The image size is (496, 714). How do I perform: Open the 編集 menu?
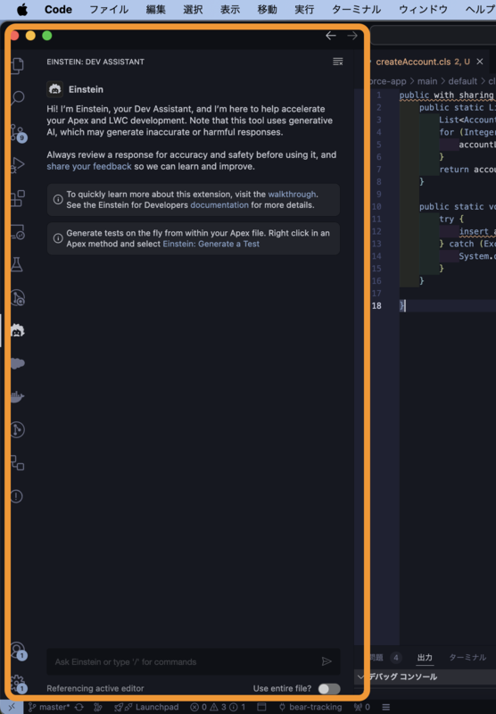click(x=155, y=10)
